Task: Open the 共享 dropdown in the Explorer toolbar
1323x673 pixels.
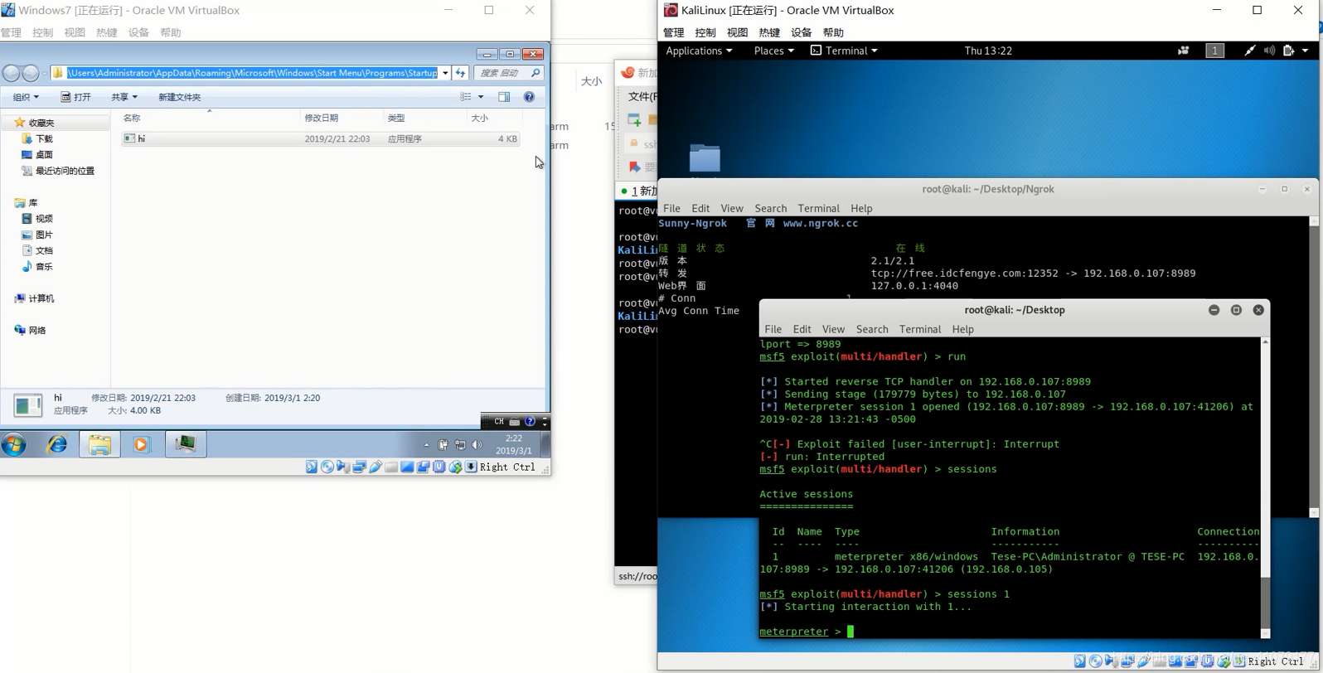Action: 124,97
